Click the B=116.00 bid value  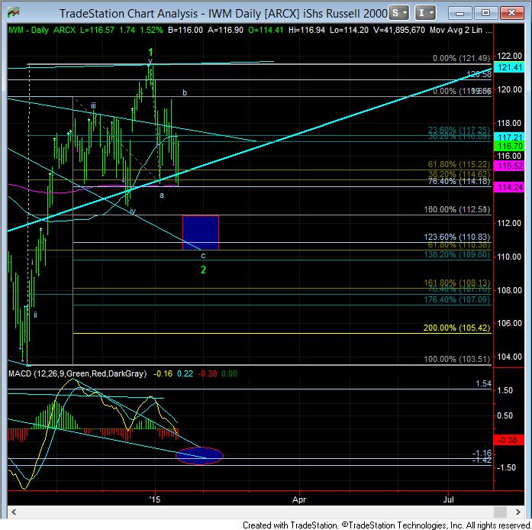coord(185,30)
